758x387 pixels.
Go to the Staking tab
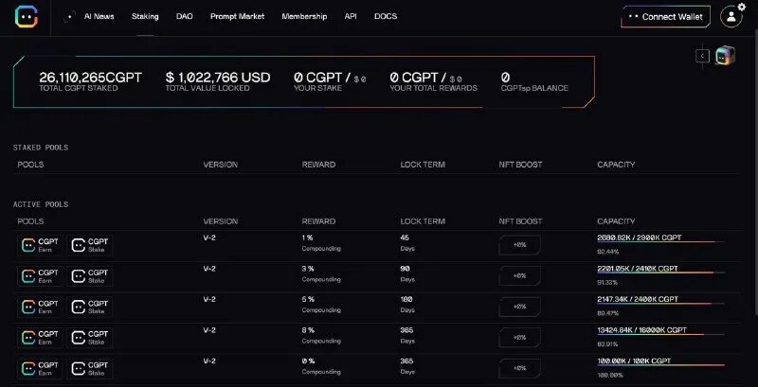coord(145,16)
